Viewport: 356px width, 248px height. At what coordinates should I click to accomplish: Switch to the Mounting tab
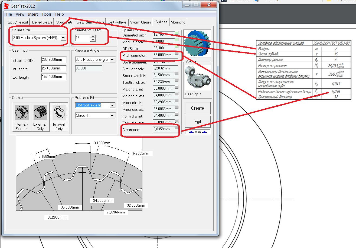[x=178, y=22]
